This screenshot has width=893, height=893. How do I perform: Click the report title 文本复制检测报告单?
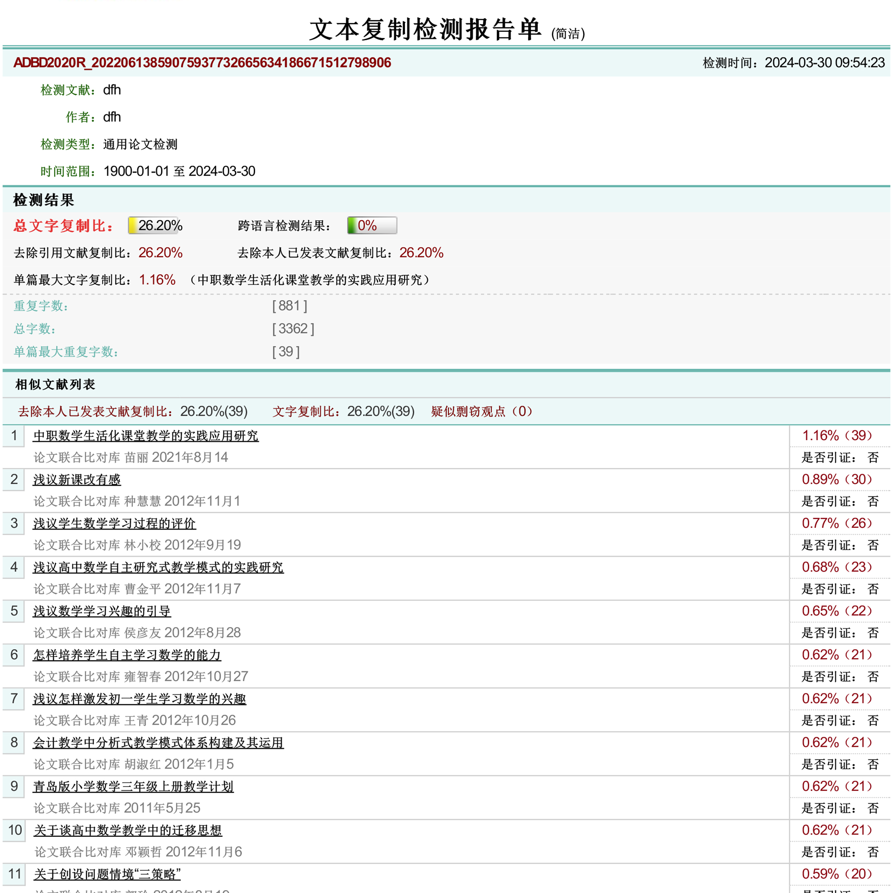(x=425, y=30)
